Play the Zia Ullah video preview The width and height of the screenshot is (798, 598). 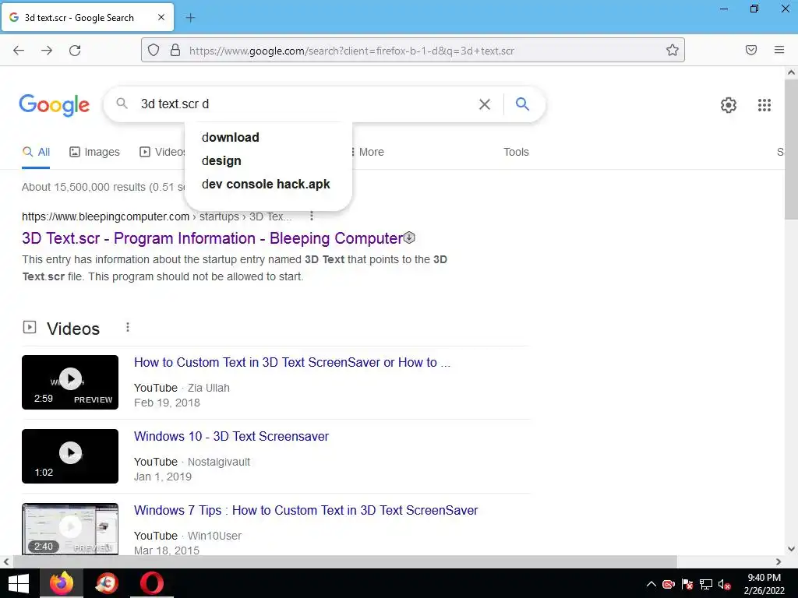pos(70,382)
